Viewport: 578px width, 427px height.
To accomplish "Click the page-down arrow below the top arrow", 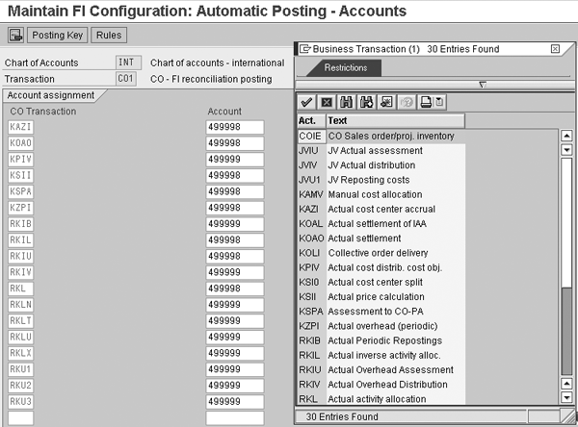I will [566, 150].
